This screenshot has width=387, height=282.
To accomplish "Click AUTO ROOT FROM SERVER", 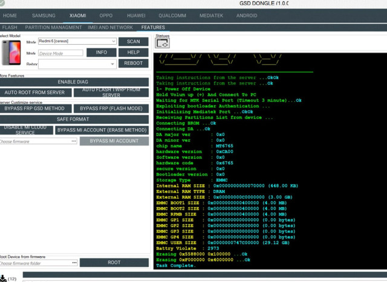I will click(x=34, y=92).
